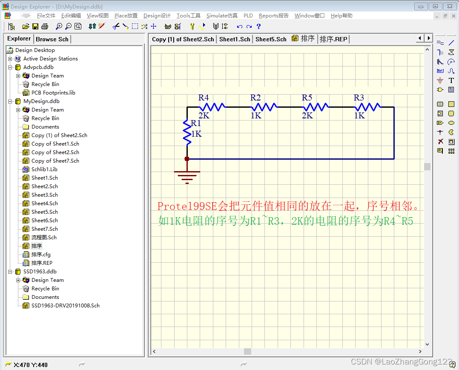This screenshot has height=370, width=459.
Task: Switch to the Sheet5.Sch tab
Action: pos(271,39)
